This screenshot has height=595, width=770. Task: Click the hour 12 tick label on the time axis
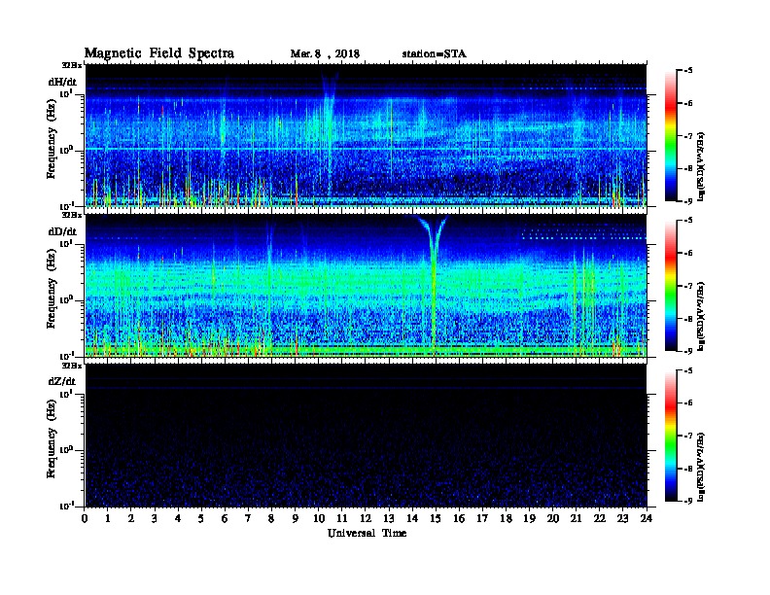366,519
